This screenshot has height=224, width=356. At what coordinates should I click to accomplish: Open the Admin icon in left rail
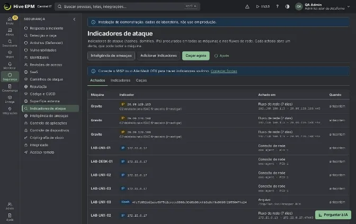[x=10, y=205]
